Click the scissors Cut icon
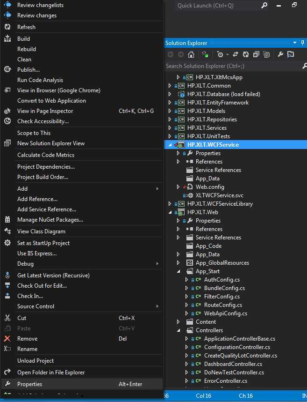Viewport: 307px width, 402px height. coord(7,318)
